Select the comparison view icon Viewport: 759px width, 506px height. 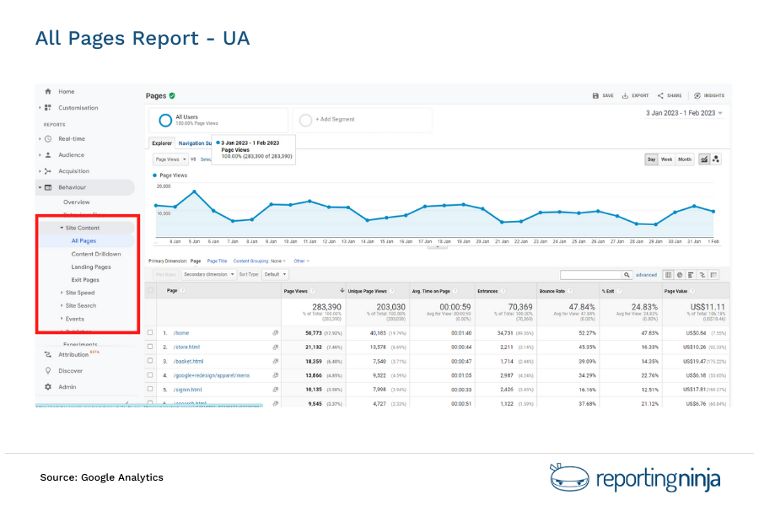[702, 275]
